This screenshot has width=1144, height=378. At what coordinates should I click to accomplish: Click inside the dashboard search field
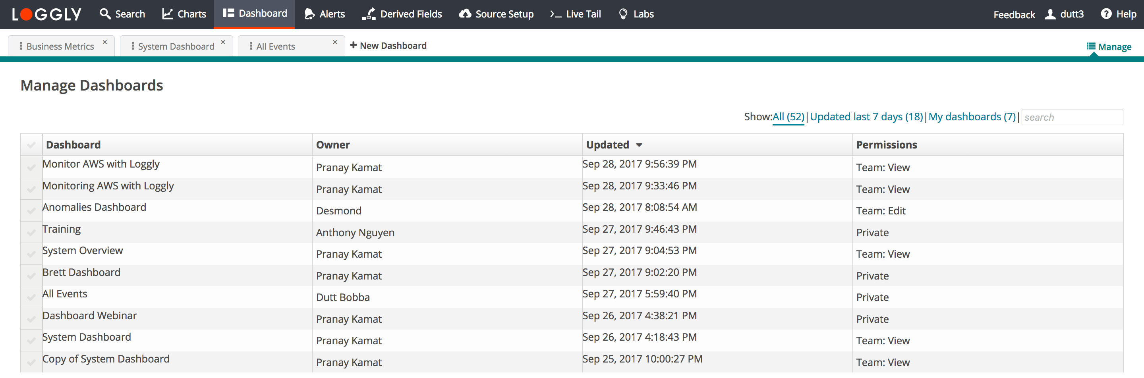(x=1072, y=117)
